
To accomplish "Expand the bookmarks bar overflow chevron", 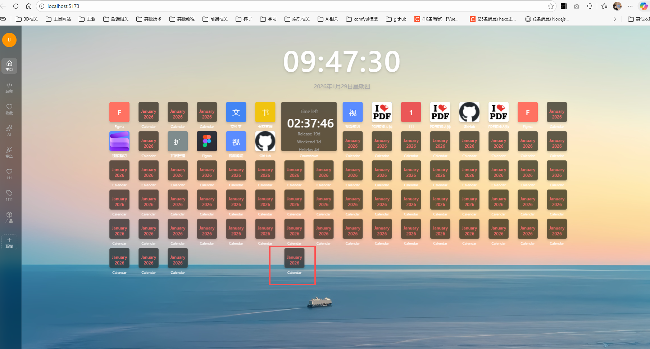I will click(x=614, y=19).
